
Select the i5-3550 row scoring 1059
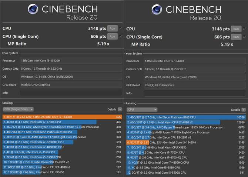tap(186, 167)
